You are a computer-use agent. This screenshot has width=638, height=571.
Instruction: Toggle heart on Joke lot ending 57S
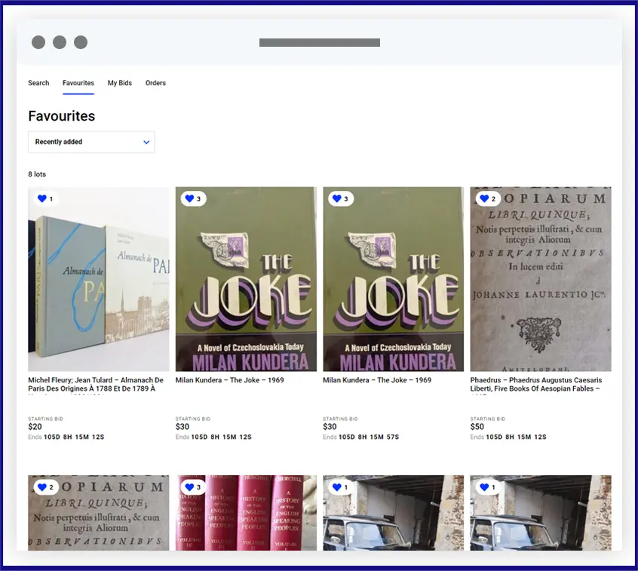pyautogui.click(x=336, y=198)
